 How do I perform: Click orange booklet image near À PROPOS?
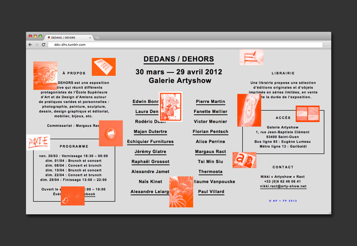tap(103, 67)
